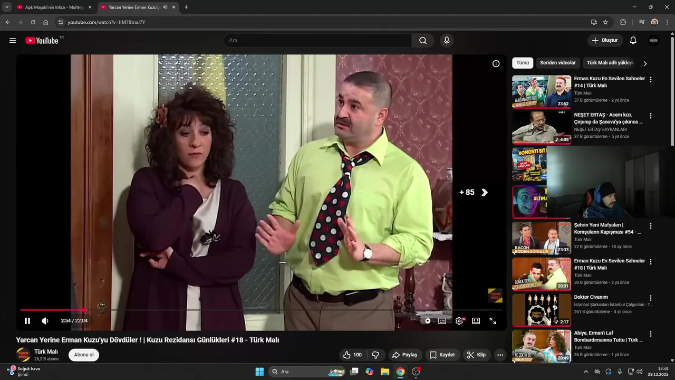Open options for NEŞET ERTAŞ Acem kızı video
Viewport: 675px width, 380px height.
(650, 116)
